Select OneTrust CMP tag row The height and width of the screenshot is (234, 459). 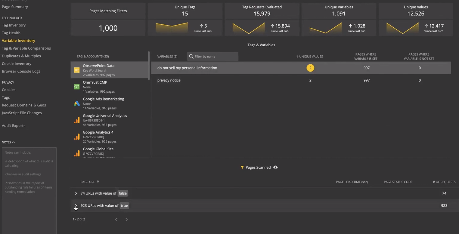click(x=109, y=87)
